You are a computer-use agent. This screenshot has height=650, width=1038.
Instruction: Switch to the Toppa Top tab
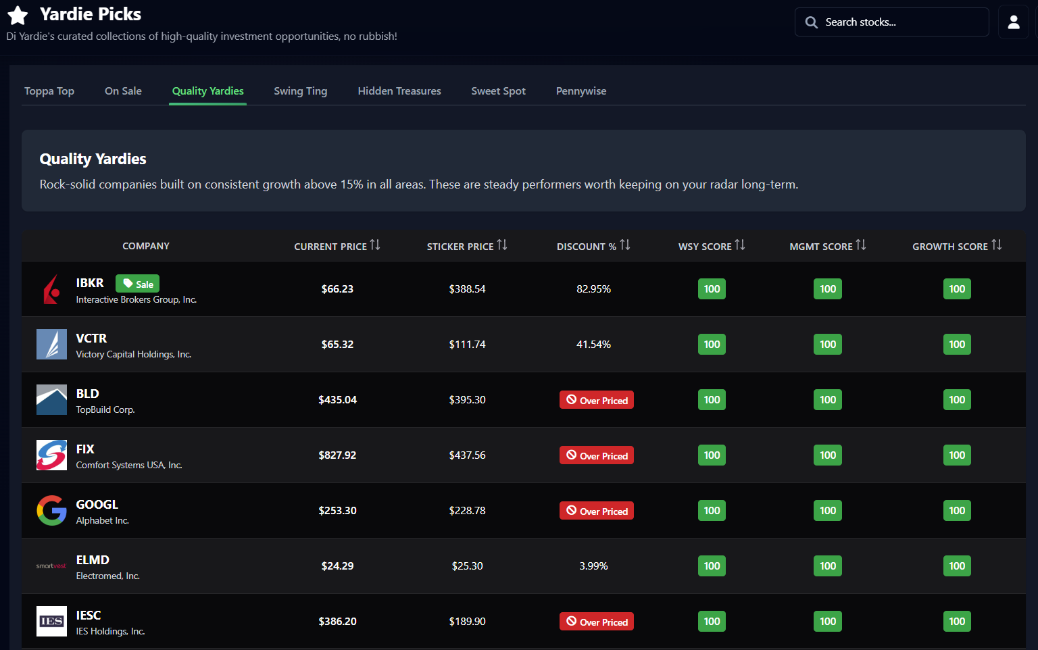(x=49, y=91)
